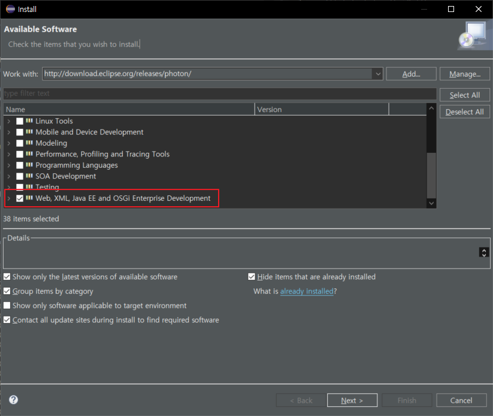The width and height of the screenshot is (493, 416).
Task: Select the Programming Languages row text
Action: (77, 165)
